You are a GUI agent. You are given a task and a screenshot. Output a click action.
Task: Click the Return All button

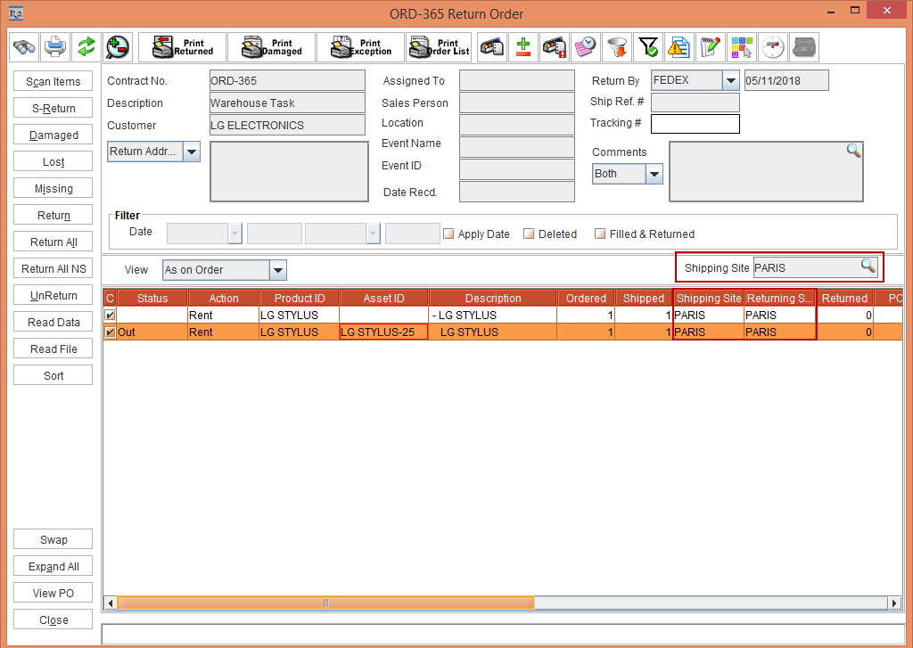coord(53,242)
